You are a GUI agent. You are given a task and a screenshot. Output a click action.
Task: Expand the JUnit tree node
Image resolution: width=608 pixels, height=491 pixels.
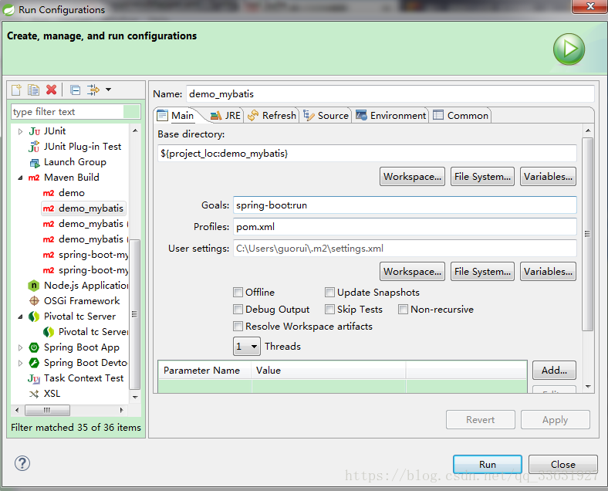[x=20, y=131]
